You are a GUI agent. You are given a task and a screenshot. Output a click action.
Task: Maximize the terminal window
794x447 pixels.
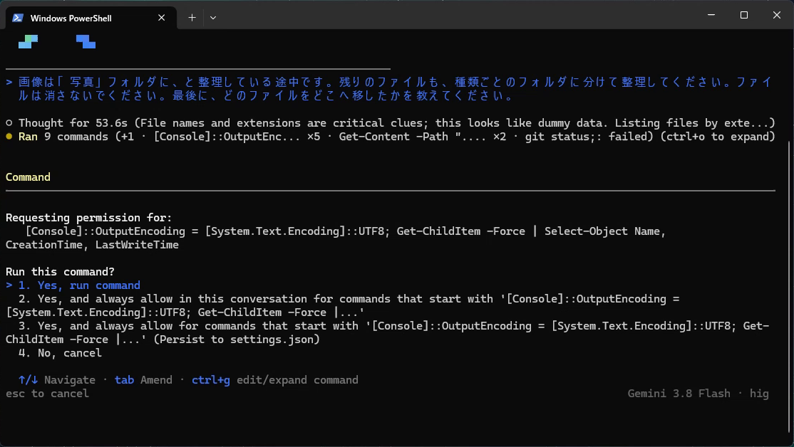pyautogui.click(x=744, y=15)
